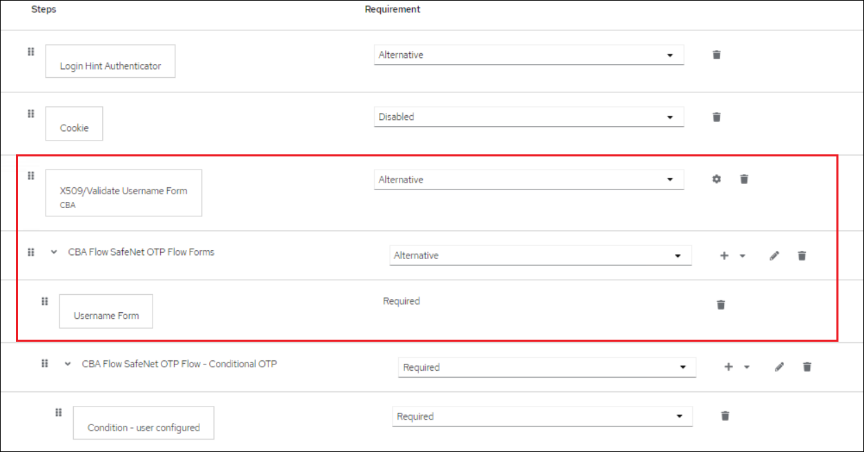
Task: Open the Cookie requirement dropdown showing Disabled
Action: coord(529,117)
